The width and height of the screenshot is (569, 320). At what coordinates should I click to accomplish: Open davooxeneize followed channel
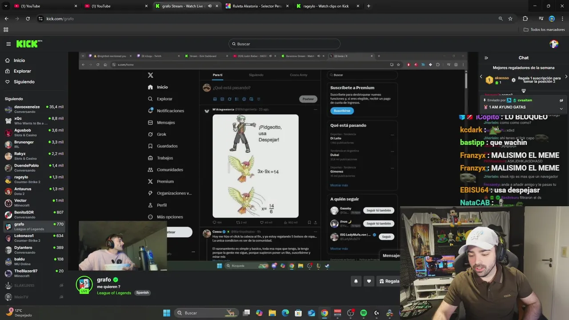tap(34, 109)
